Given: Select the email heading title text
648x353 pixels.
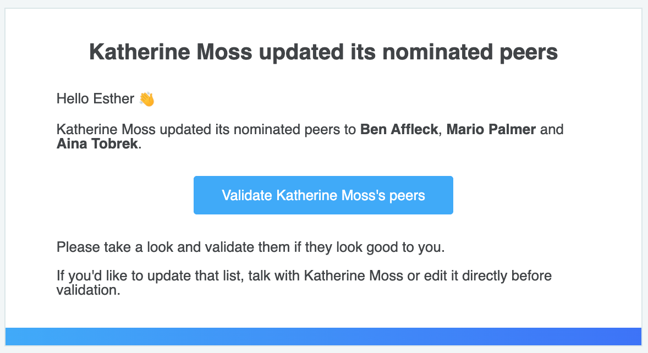Looking at the screenshot, I should pyautogui.click(x=323, y=52).
